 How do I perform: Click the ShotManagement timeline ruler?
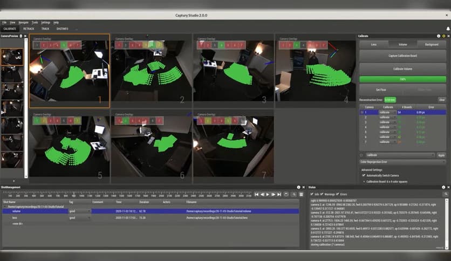pyautogui.click(x=127, y=194)
